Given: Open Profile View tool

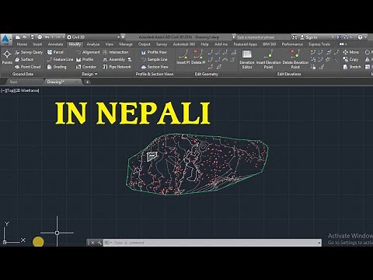Looking at the screenshot, I should click(x=154, y=52).
